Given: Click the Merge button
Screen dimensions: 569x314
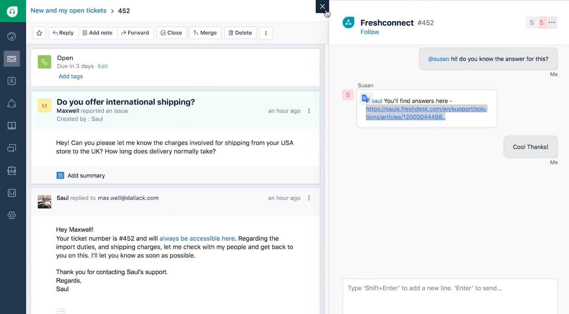Looking at the screenshot, I should (x=205, y=33).
